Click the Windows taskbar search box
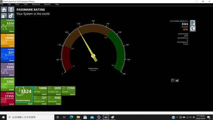 30,117
